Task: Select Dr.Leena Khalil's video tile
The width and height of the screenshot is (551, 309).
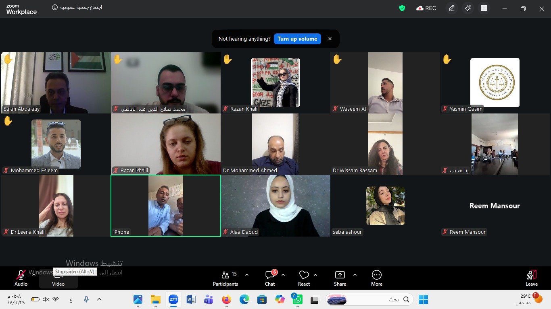Action: pos(56,206)
